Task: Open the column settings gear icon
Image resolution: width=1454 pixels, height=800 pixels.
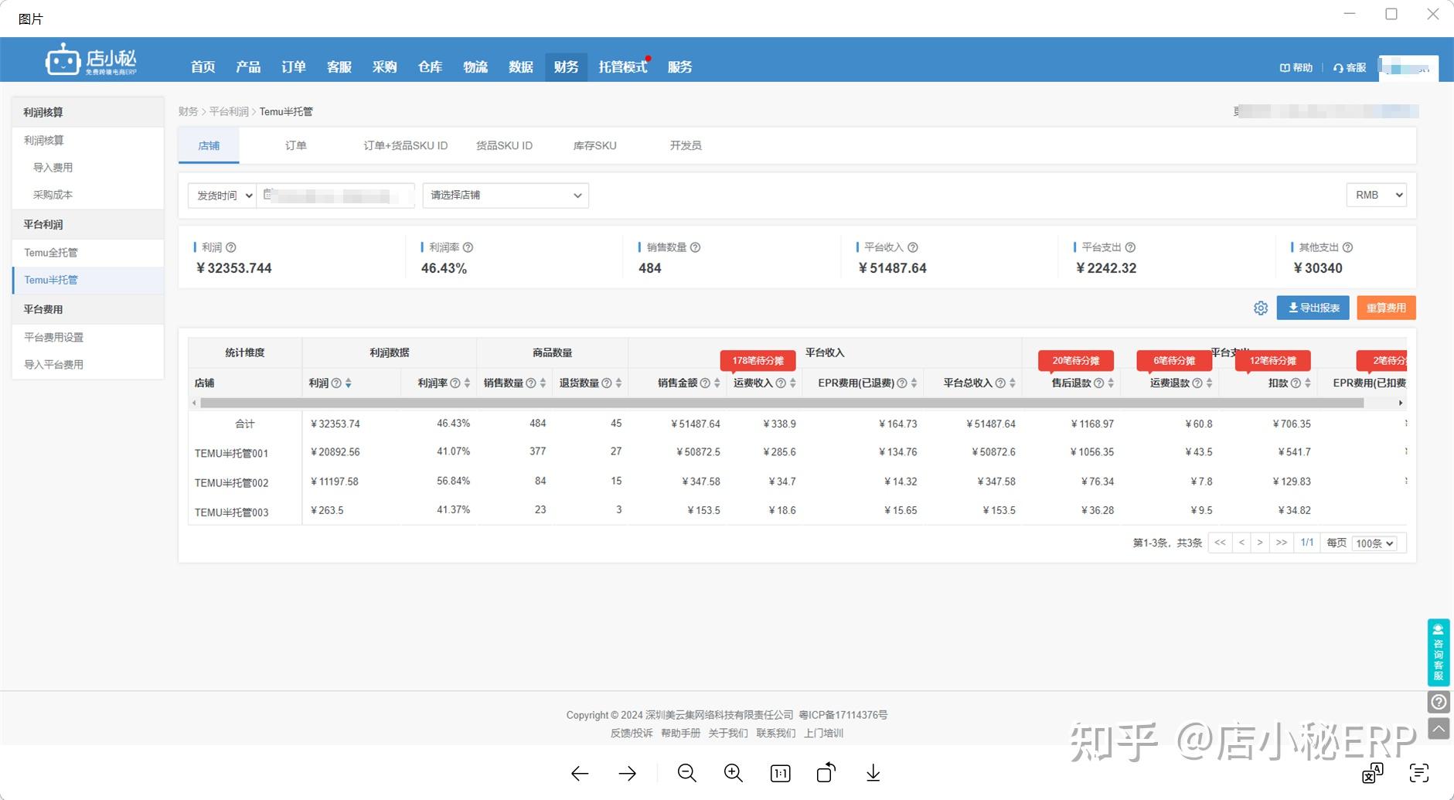Action: point(1262,308)
